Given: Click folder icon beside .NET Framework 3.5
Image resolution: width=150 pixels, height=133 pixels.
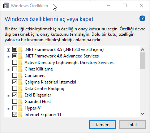Looking at the screenshot, I should pyautogui.click(x=20, y=50).
